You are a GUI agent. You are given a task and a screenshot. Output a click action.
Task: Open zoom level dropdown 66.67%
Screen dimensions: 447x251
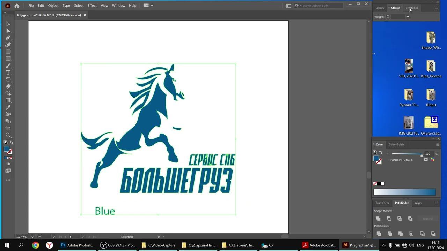click(x=32, y=237)
